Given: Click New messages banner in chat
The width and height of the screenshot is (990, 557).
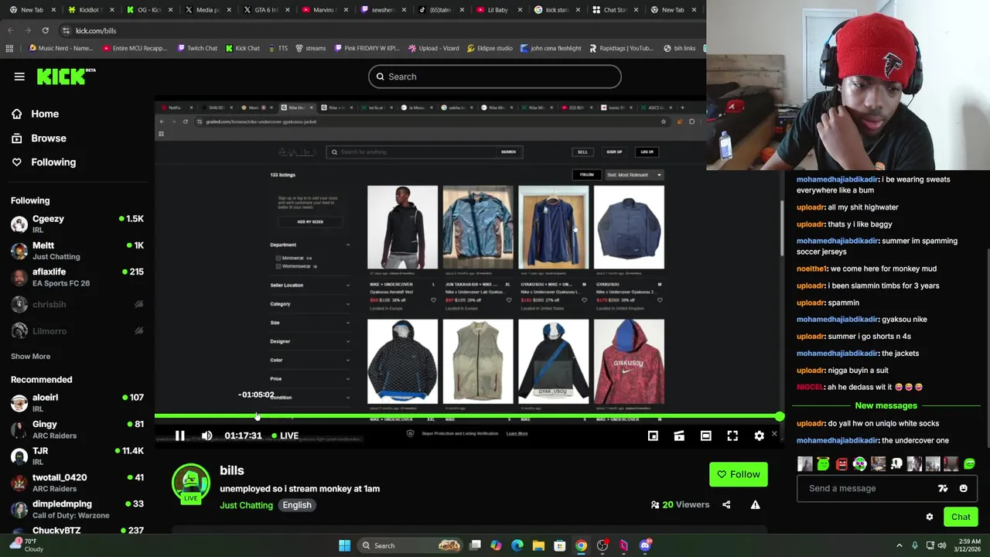Looking at the screenshot, I should point(886,405).
